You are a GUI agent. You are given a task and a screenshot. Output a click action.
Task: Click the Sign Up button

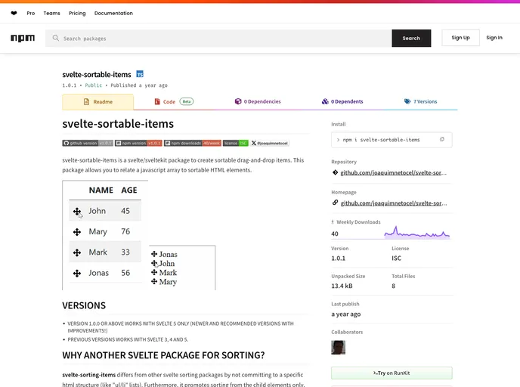pos(460,38)
